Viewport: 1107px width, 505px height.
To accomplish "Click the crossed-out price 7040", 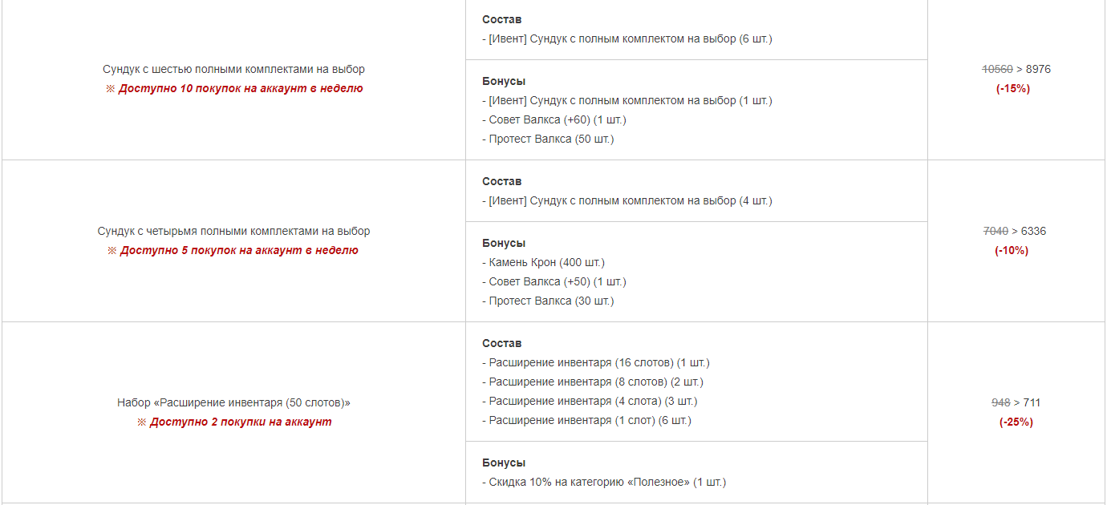I will pyautogui.click(x=995, y=232).
